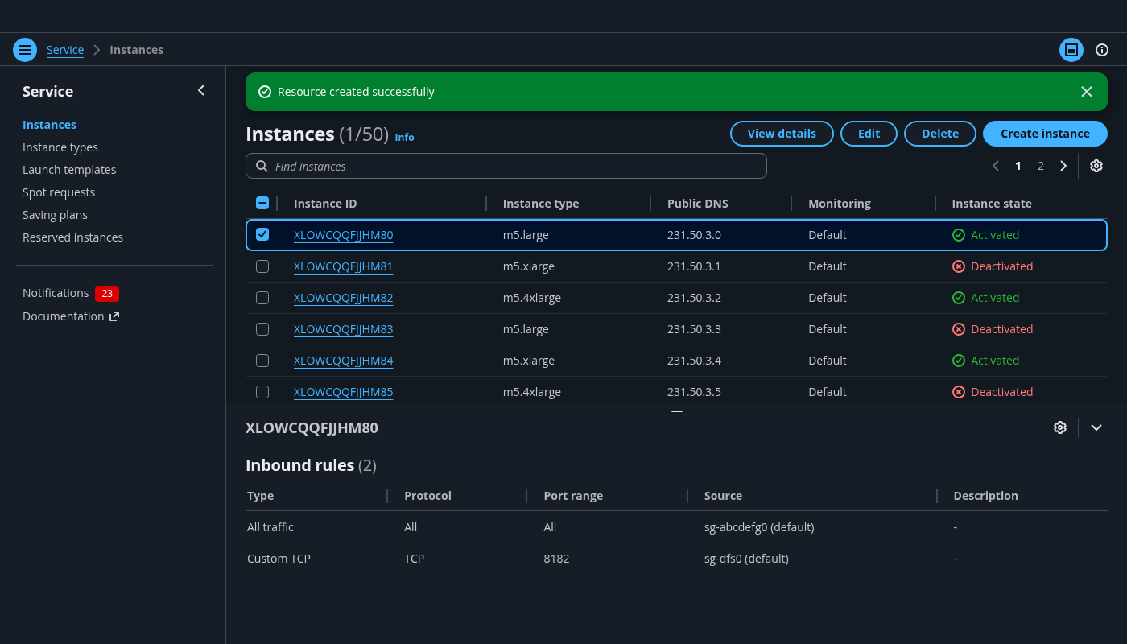Viewport: 1127px width, 644px height.
Task: Click the info circle icon in header
Action: coord(1102,50)
